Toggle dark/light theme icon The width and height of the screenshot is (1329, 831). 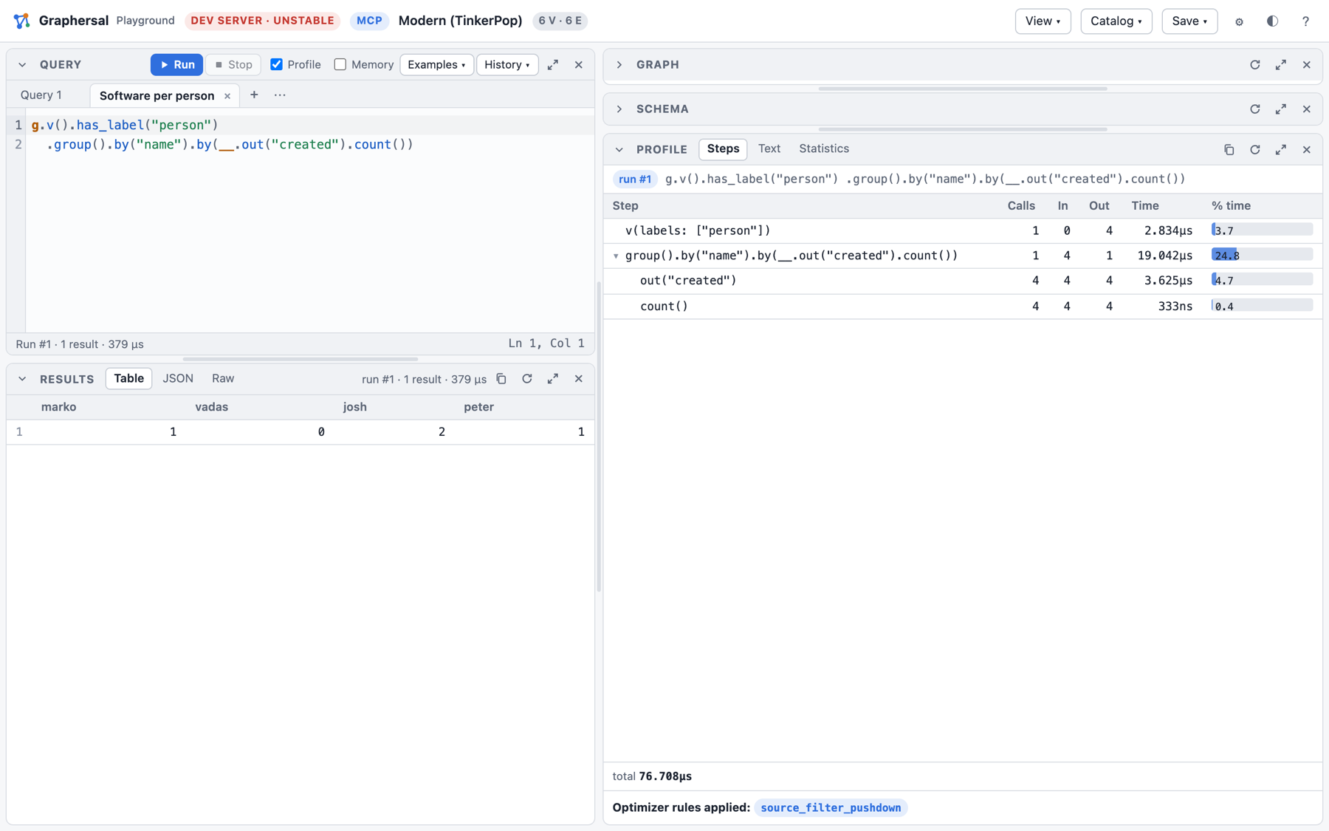[x=1272, y=21]
